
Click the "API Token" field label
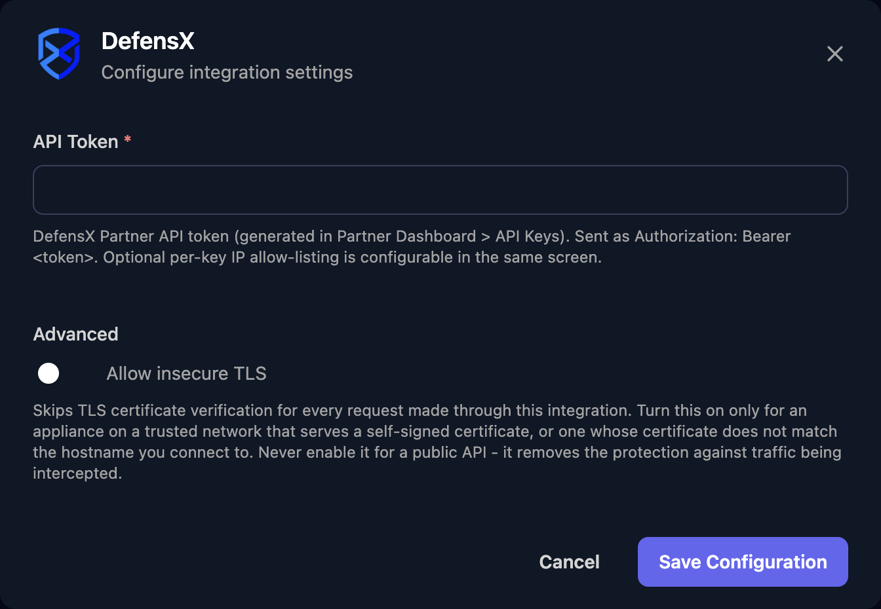[x=76, y=141]
